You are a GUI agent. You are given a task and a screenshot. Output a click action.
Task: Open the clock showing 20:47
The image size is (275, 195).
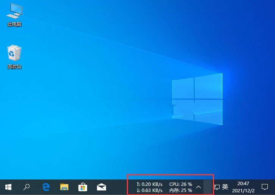243,184
